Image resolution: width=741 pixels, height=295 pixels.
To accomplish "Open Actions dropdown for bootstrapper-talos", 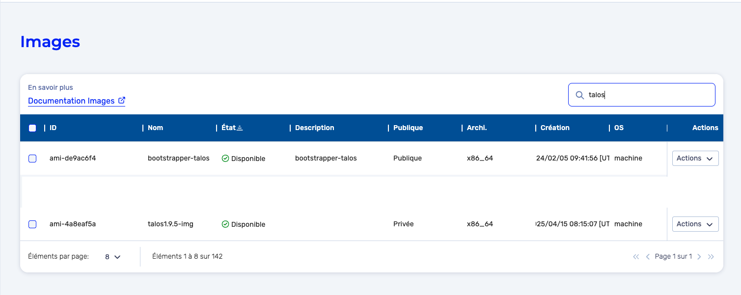I will (x=695, y=159).
